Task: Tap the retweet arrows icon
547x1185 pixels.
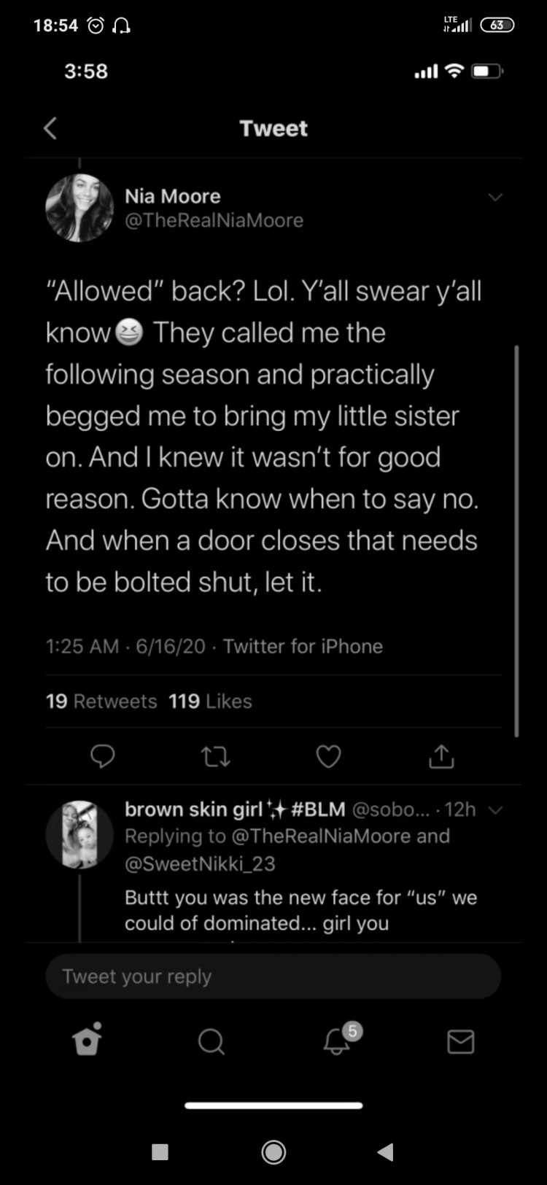Action: click(215, 757)
